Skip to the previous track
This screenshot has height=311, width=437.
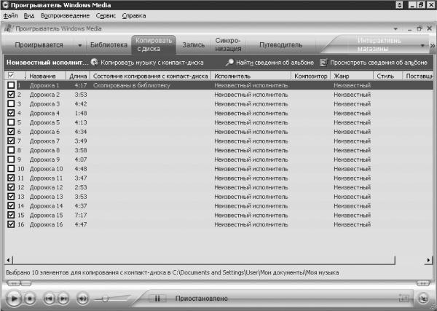point(49,298)
